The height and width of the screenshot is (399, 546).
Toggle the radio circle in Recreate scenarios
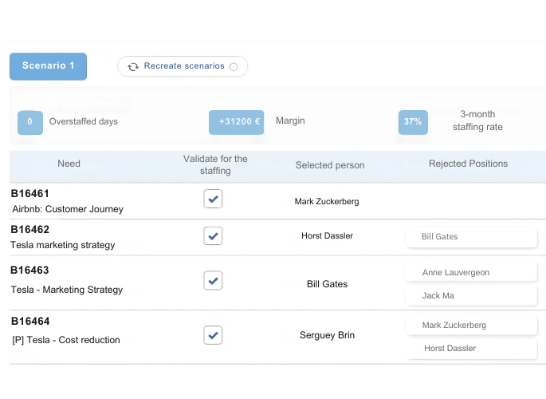tap(234, 67)
